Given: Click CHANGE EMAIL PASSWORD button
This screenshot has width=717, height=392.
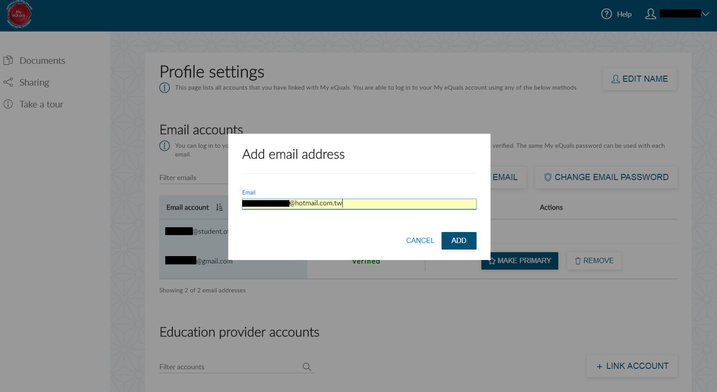Looking at the screenshot, I should (x=606, y=177).
